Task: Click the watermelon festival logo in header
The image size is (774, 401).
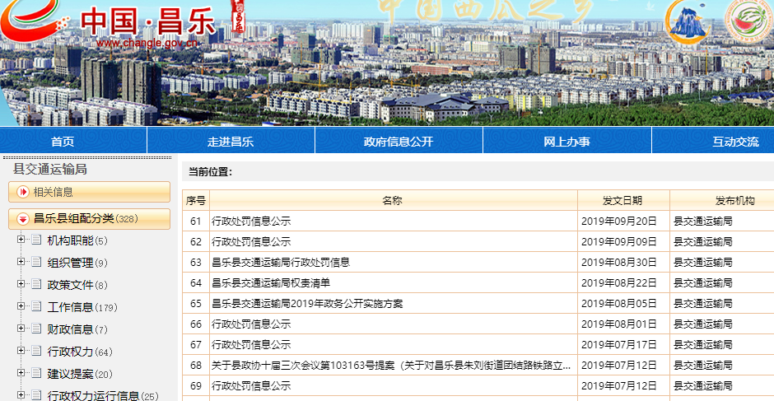Action: [748, 24]
